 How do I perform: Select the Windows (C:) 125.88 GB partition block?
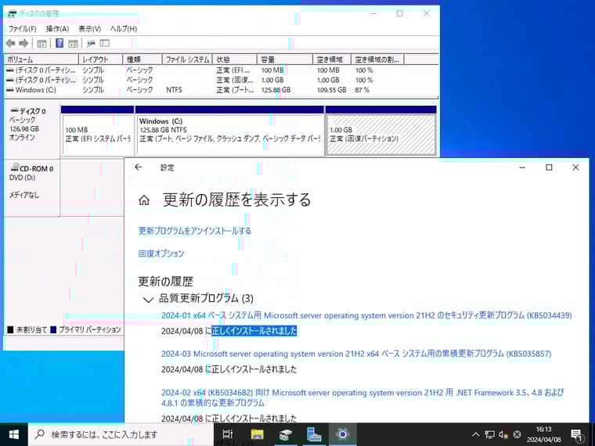(229, 131)
